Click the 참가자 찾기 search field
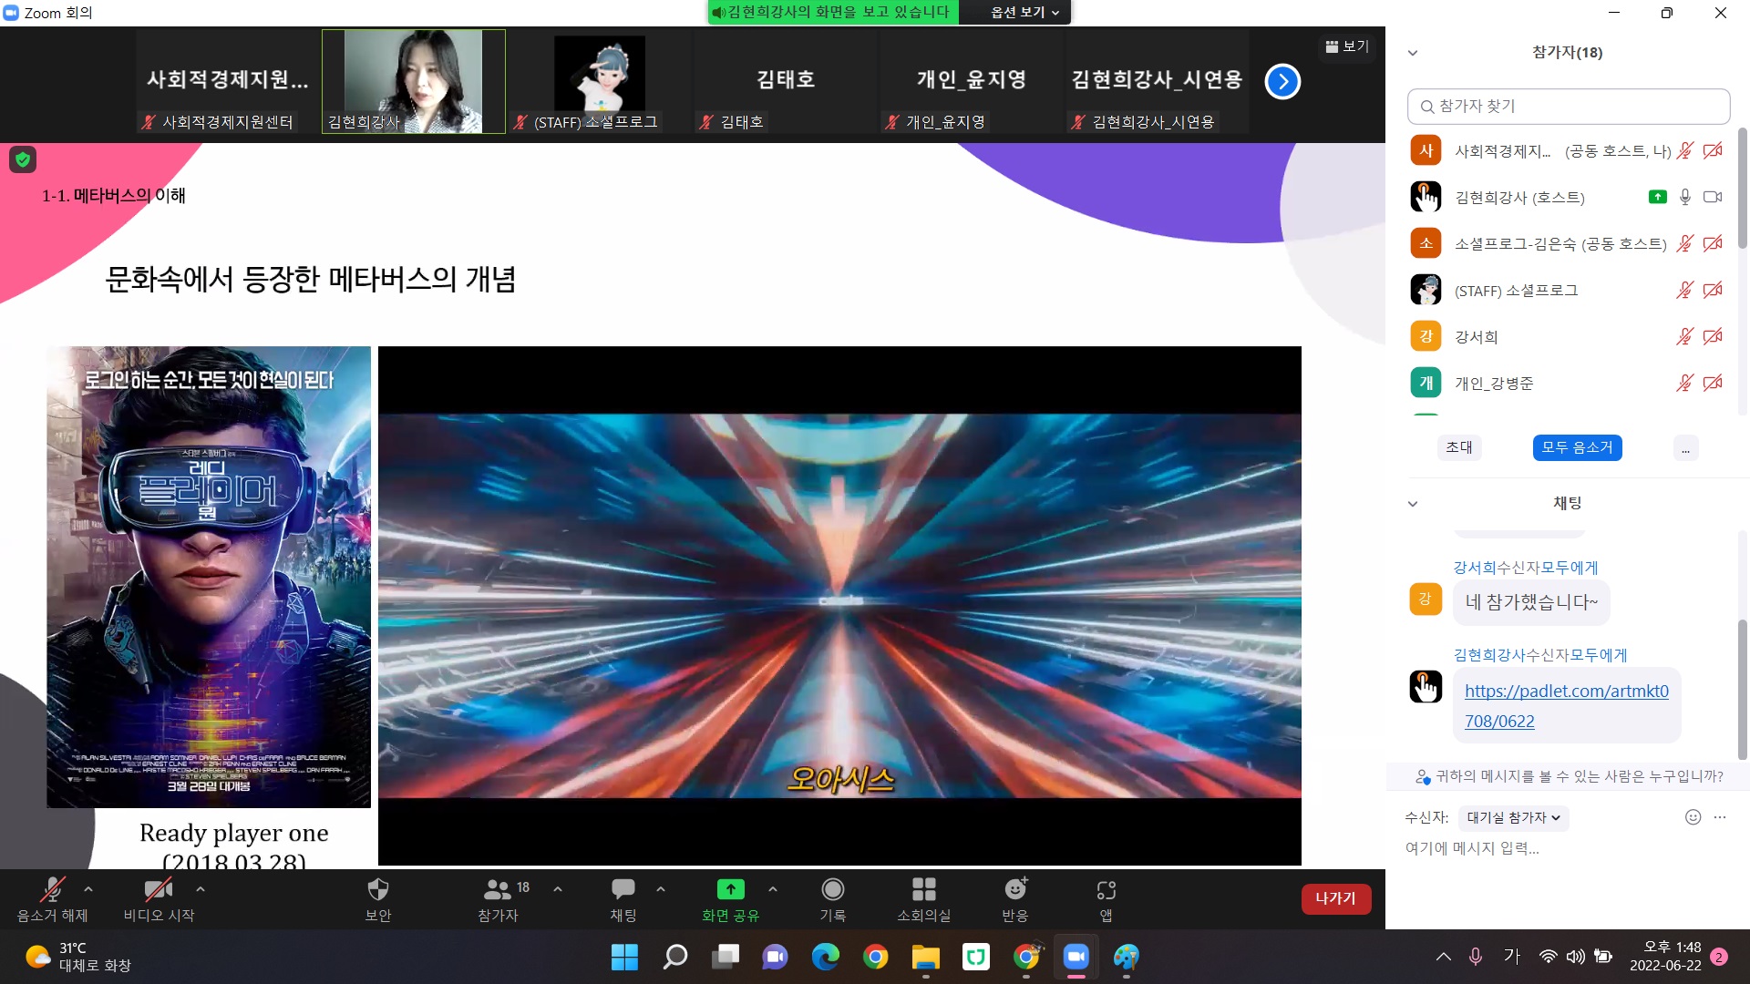 1569,107
